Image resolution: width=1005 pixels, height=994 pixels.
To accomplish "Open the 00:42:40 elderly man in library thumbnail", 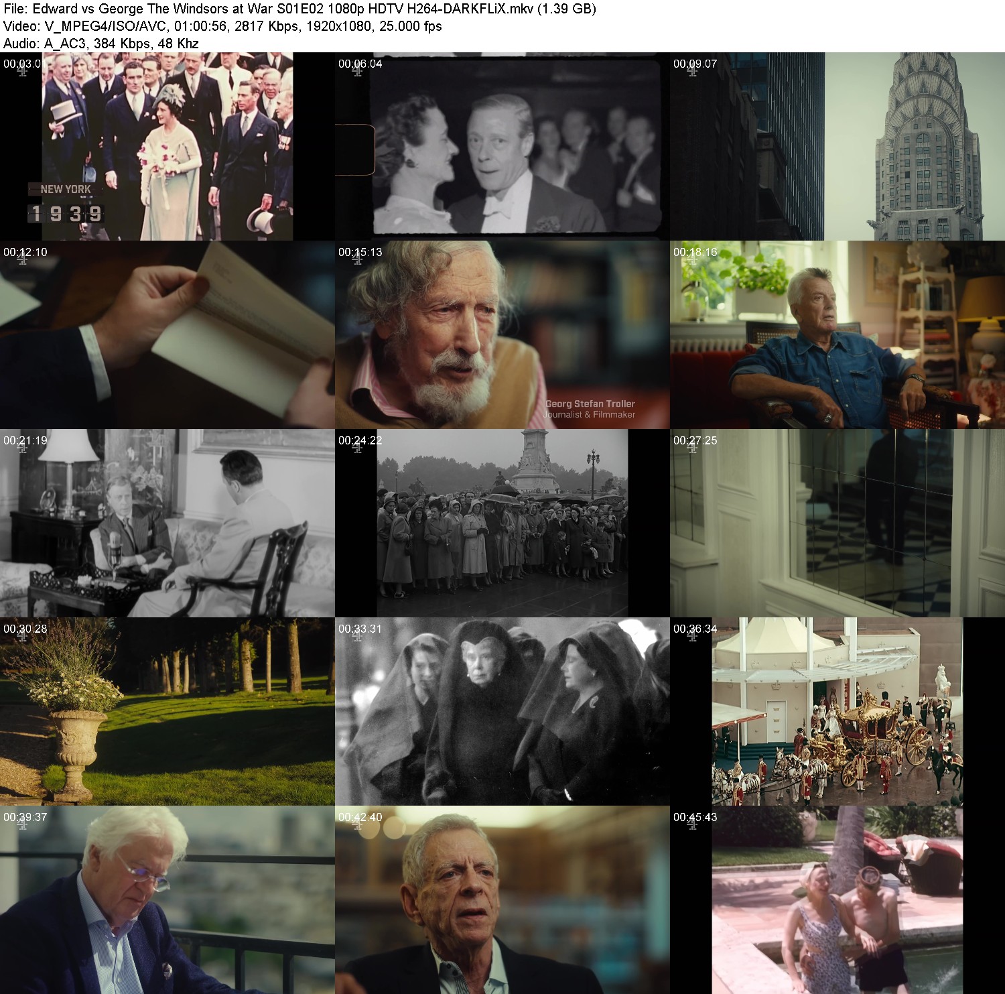I will 503,899.
